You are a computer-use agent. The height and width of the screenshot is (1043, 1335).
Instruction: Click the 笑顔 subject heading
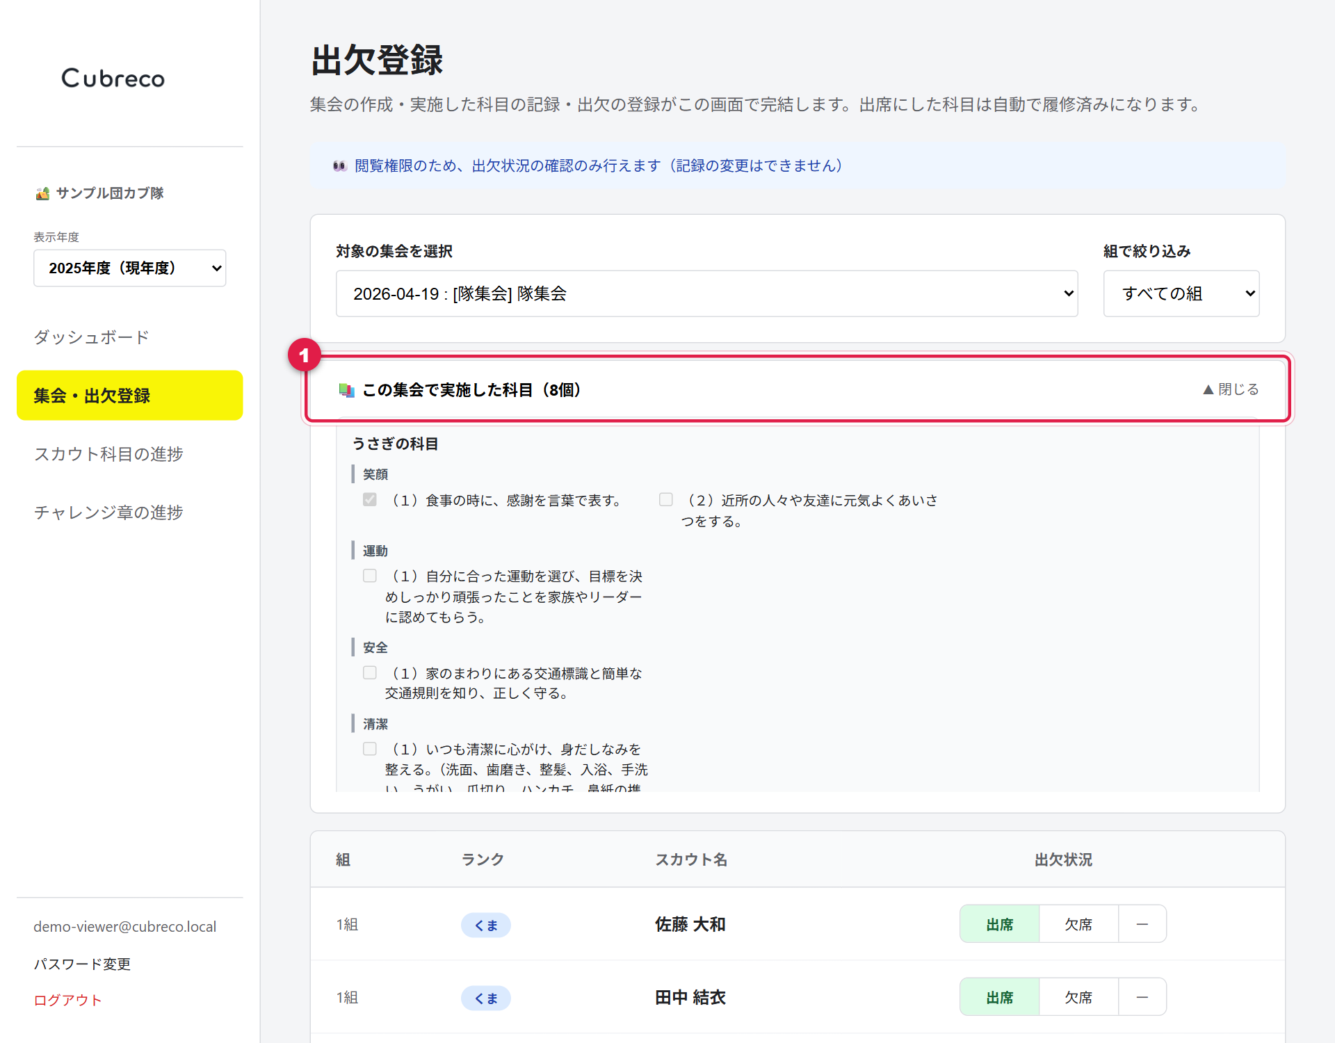pyautogui.click(x=375, y=474)
